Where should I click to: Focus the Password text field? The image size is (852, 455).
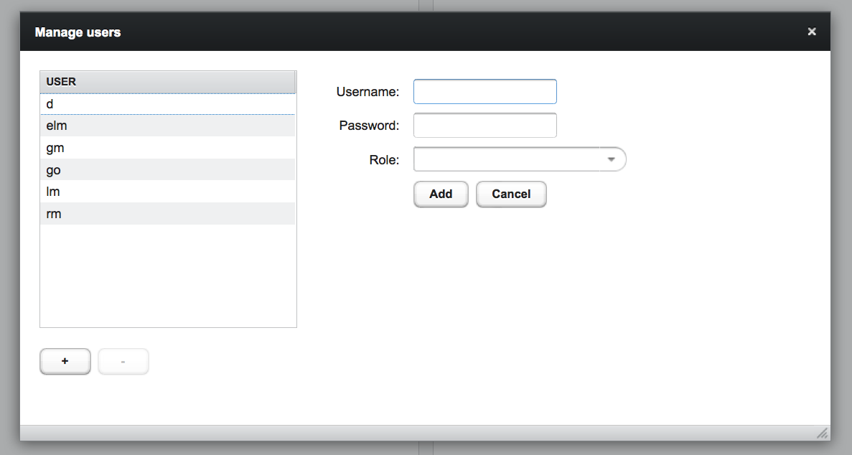click(485, 126)
